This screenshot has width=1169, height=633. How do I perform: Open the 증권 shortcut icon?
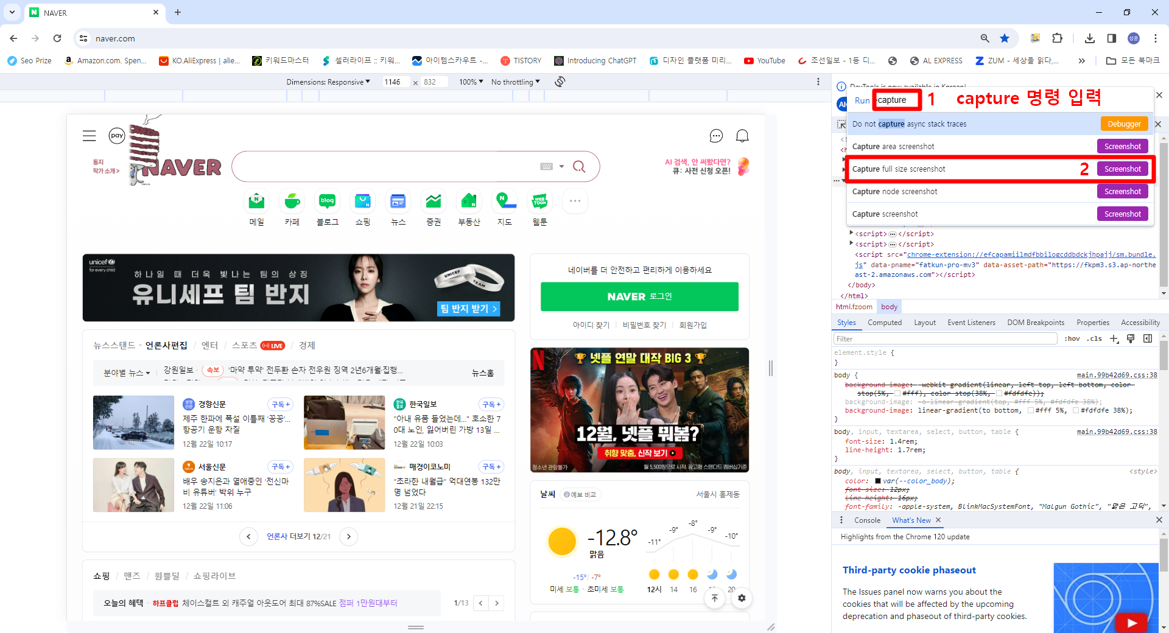434,201
